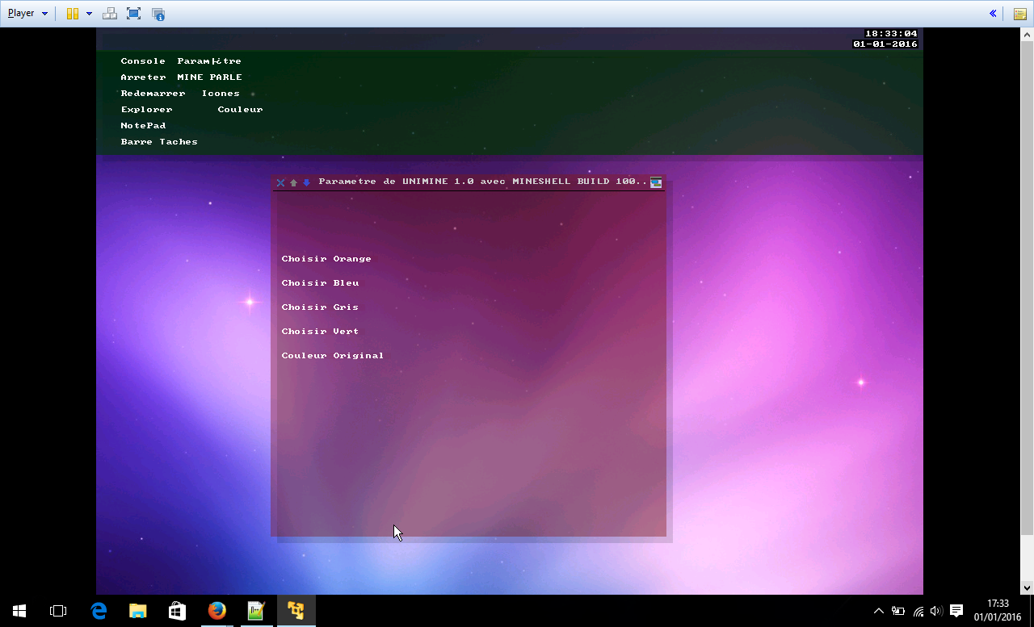Open the MINE PARLE entry

point(209,77)
